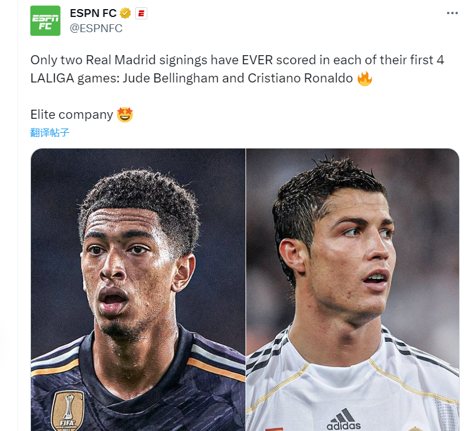Open the @ESPNFC handle link
The width and height of the screenshot is (467, 431).
(x=96, y=28)
